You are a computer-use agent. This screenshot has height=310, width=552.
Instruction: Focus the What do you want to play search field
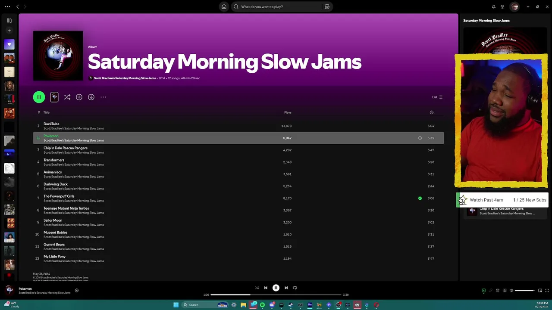(276, 6)
